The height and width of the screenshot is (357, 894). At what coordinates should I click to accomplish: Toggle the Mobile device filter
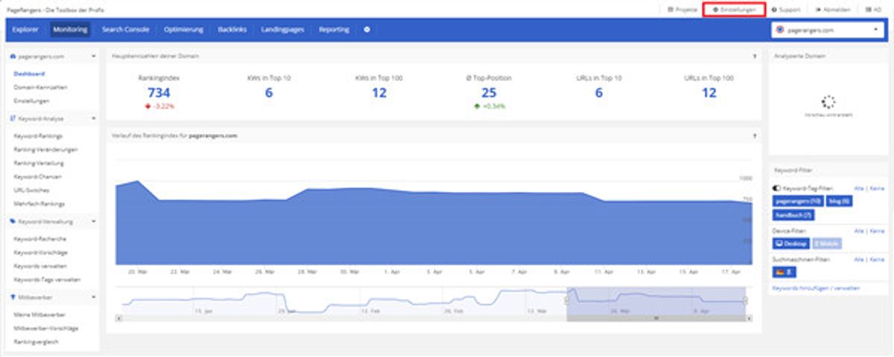coord(826,243)
